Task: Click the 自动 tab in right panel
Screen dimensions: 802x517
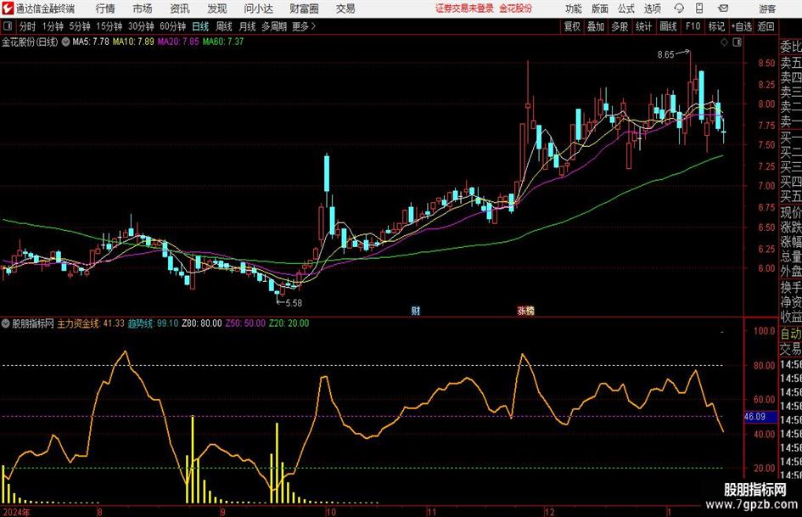Action: coord(791,334)
